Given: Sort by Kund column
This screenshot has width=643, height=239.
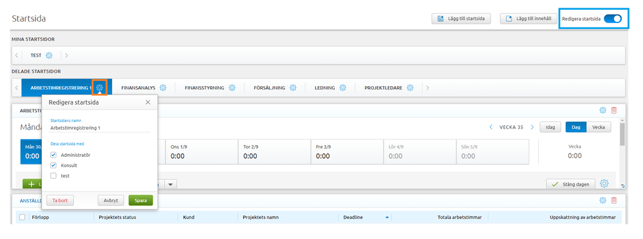Looking at the screenshot, I should [189, 217].
